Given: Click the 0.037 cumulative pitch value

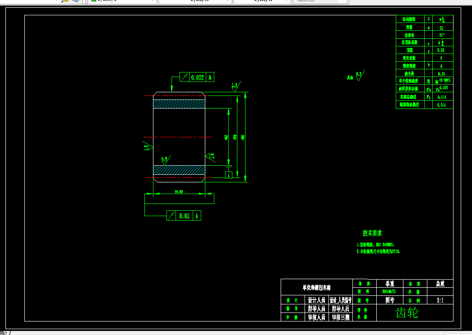Looking at the screenshot, I should 444,88.
